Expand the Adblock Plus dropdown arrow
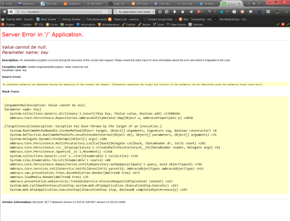 [202, 12]
